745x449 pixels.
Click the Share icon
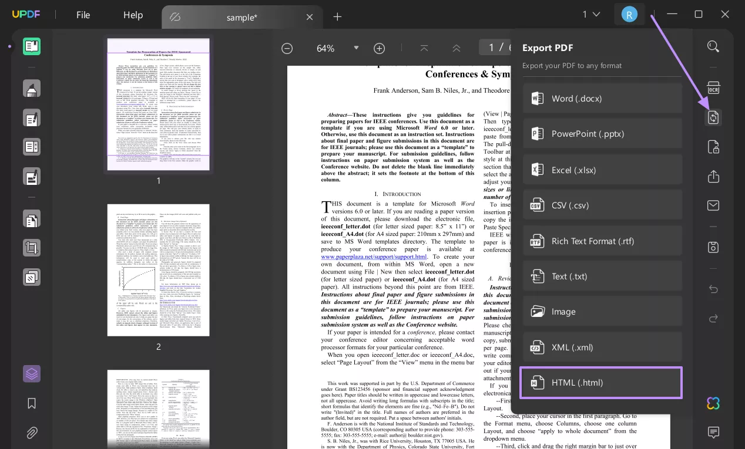(713, 176)
